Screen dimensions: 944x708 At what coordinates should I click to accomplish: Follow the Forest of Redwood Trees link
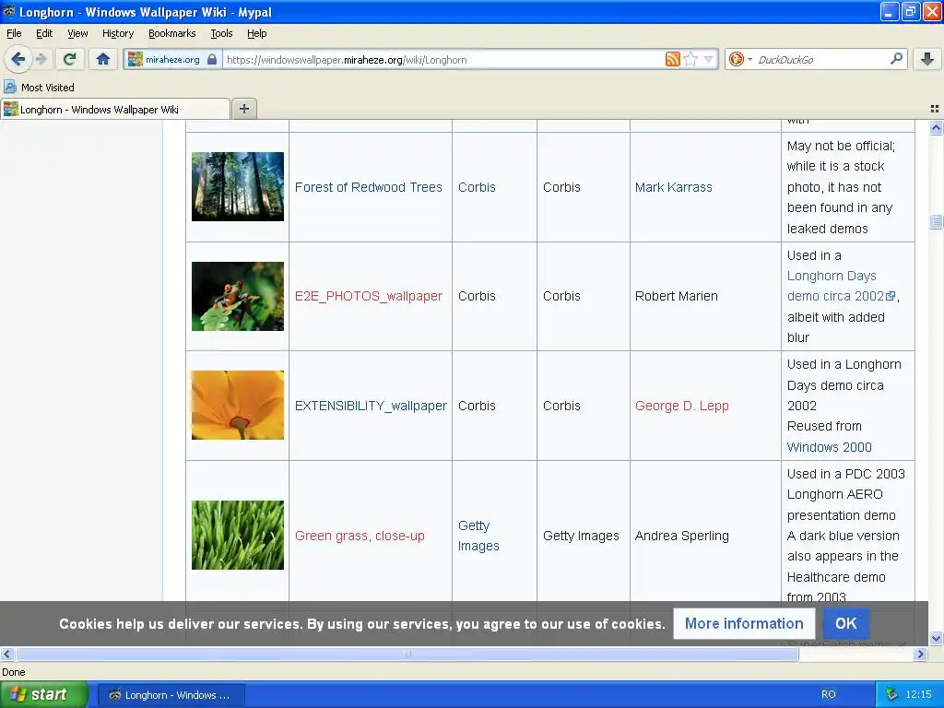coord(369,187)
